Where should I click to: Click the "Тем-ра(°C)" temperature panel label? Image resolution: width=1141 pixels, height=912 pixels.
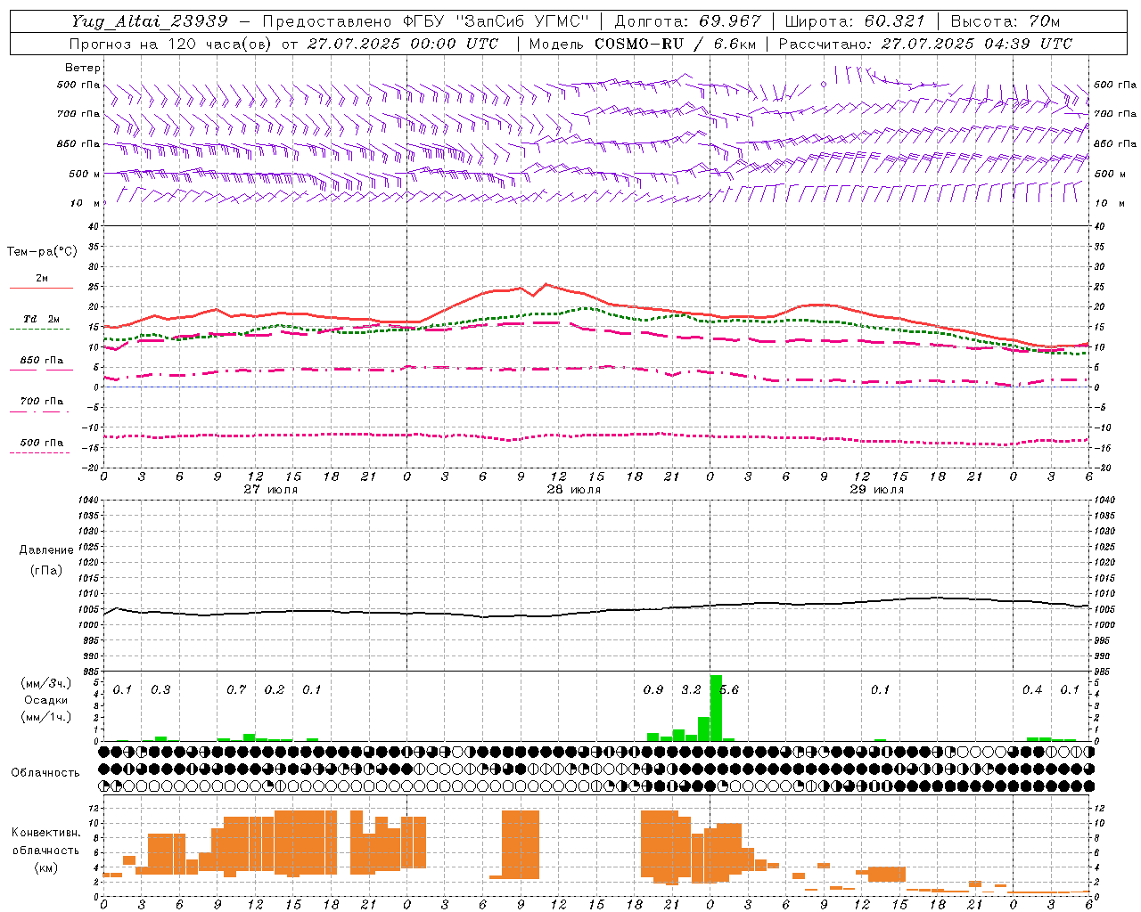[x=42, y=252]
